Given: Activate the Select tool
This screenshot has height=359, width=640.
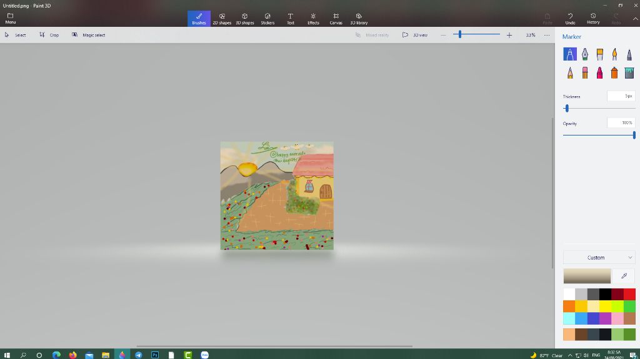Looking at the screenshot, I should (15, 35).
